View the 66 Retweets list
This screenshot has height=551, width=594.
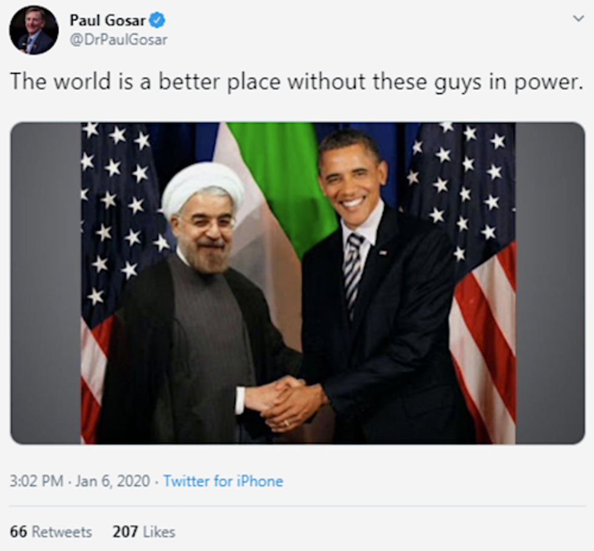tap(51, 532)
